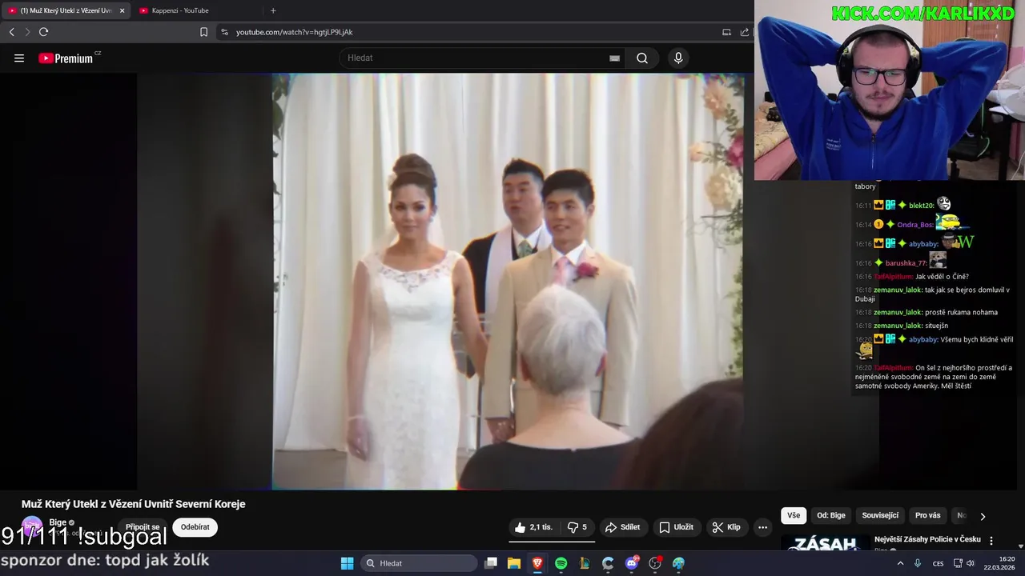Viewport: 1025px width, 576px height.
Task: Reload the YouTube page
Action: click(x=44, y=32)
